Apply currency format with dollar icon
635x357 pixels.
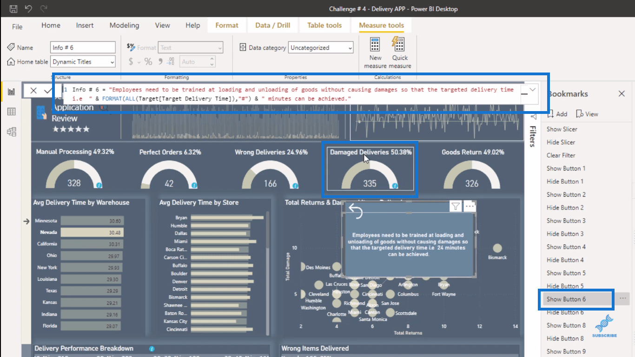(x=131, y=61)
